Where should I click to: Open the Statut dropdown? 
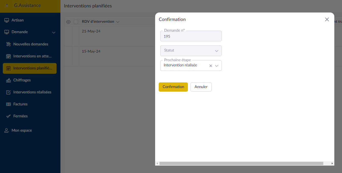coord(191,51)
